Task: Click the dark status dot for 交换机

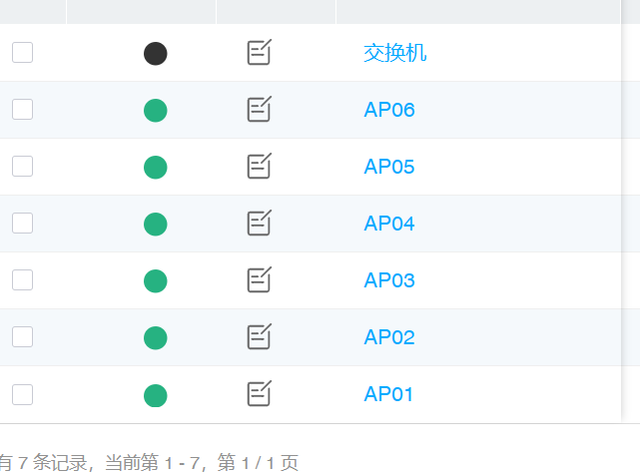Action: 155,54
